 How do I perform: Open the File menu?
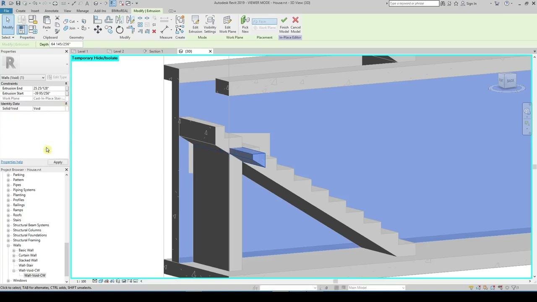coord(6,11)
